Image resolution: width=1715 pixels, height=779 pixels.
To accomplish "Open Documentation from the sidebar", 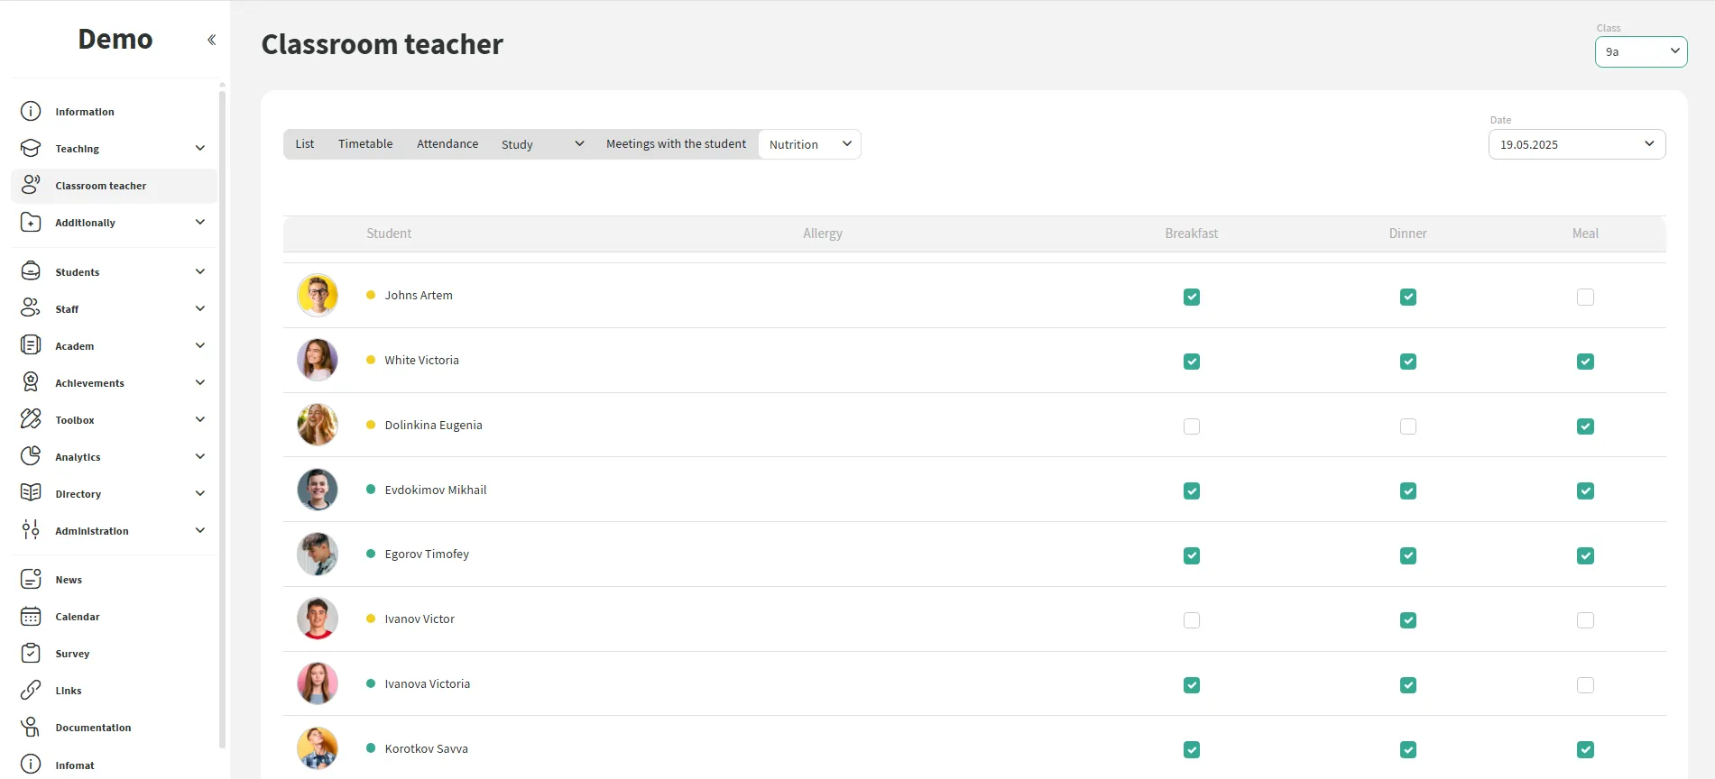I will click(x=93, y=728).
